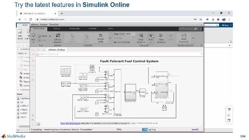
Task: Click the New model icon
Action: coord(33,35)
